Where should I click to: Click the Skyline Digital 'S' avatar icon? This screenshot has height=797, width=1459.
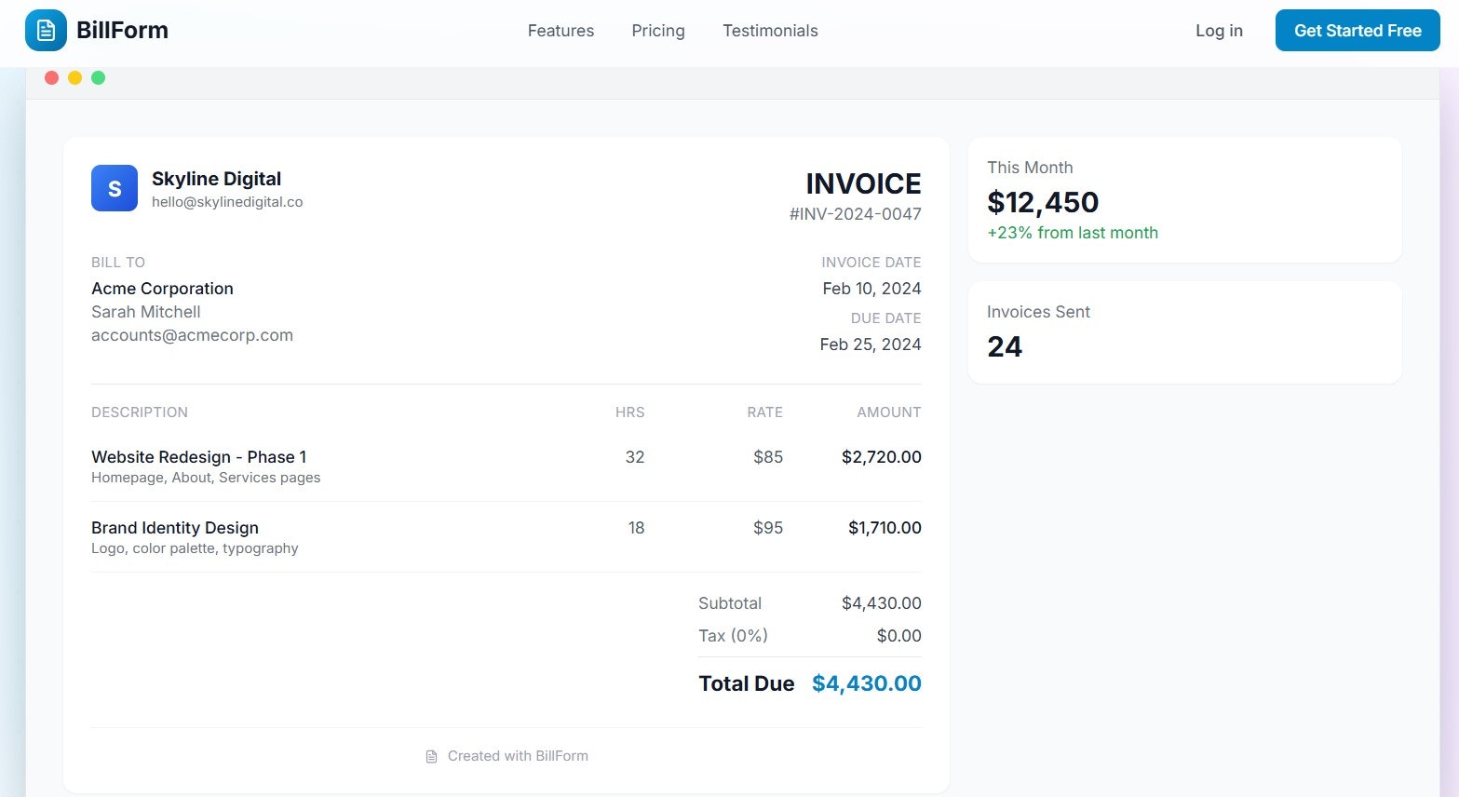[115, 188]
